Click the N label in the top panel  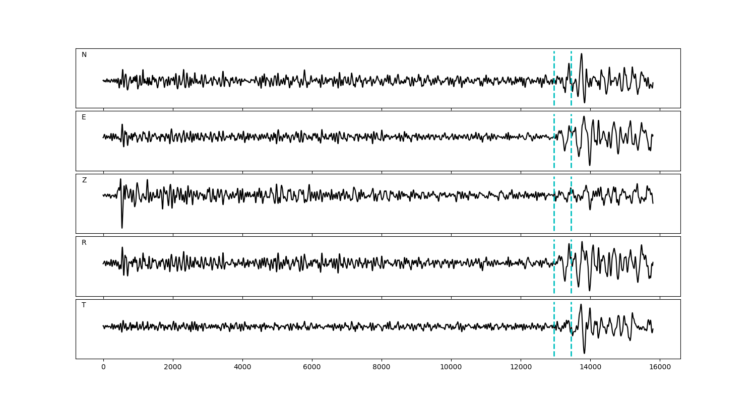click(x=84, y=55)
